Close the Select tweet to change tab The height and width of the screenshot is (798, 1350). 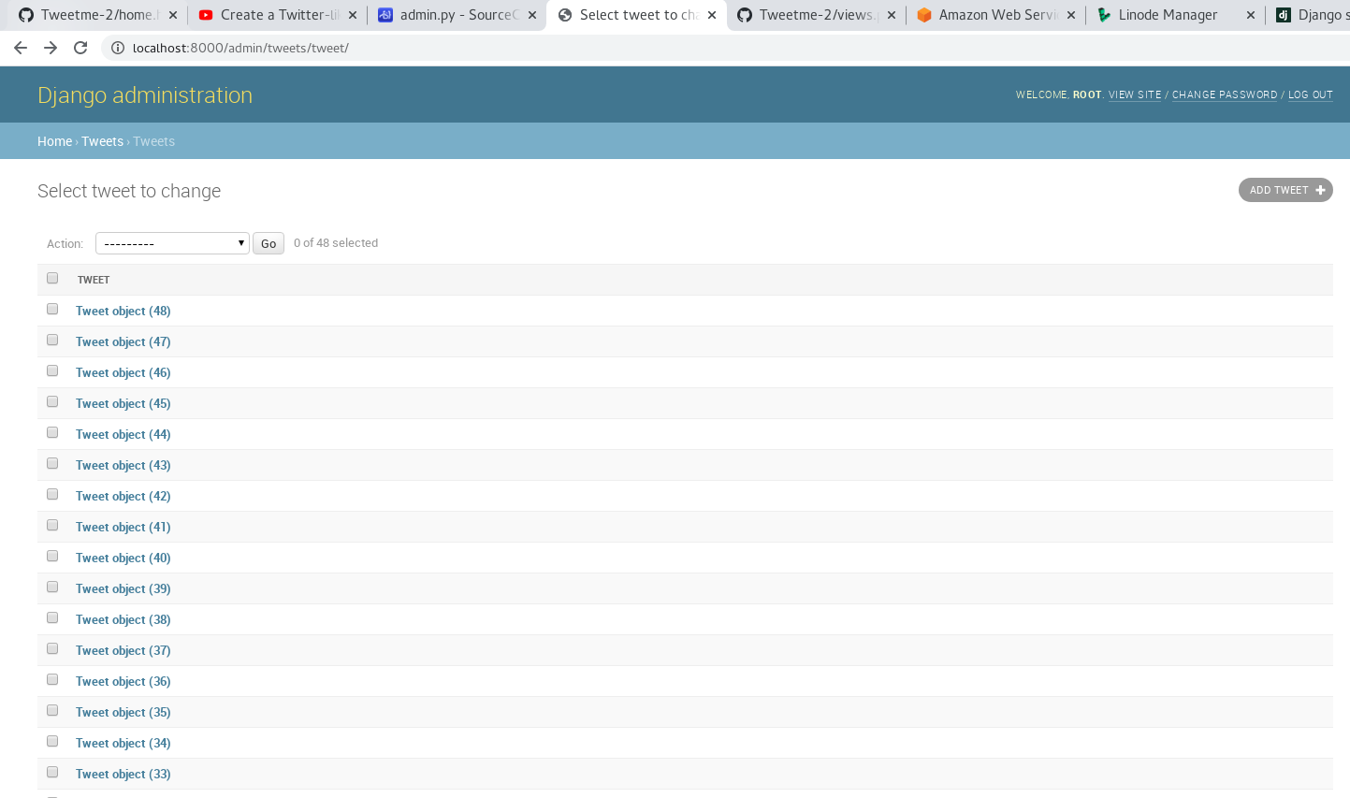point(712,15)
